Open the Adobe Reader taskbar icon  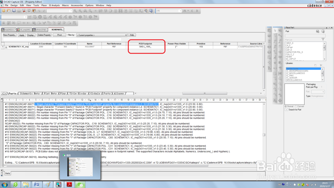pos(69,184)
